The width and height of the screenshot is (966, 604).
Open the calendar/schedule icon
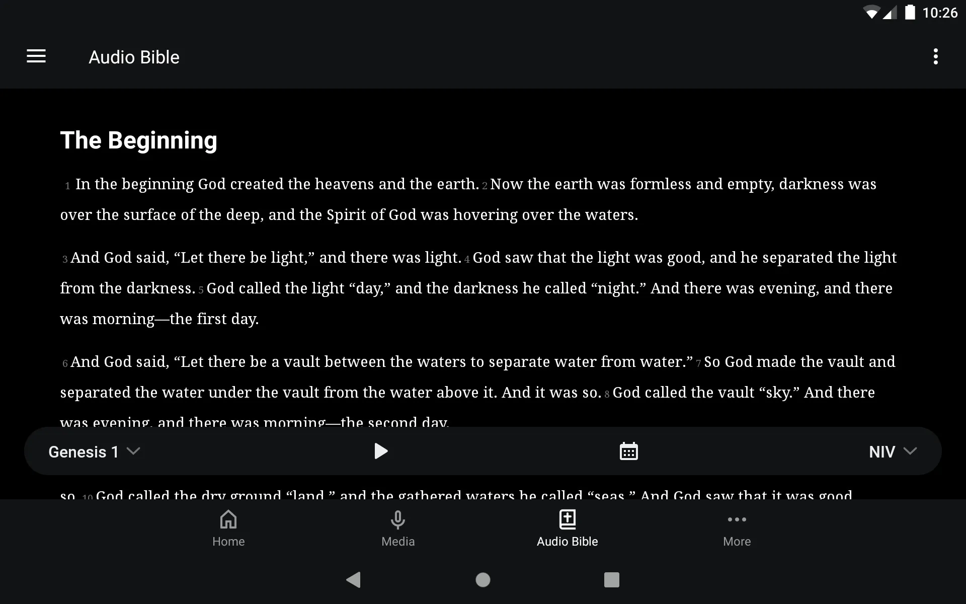629,451
